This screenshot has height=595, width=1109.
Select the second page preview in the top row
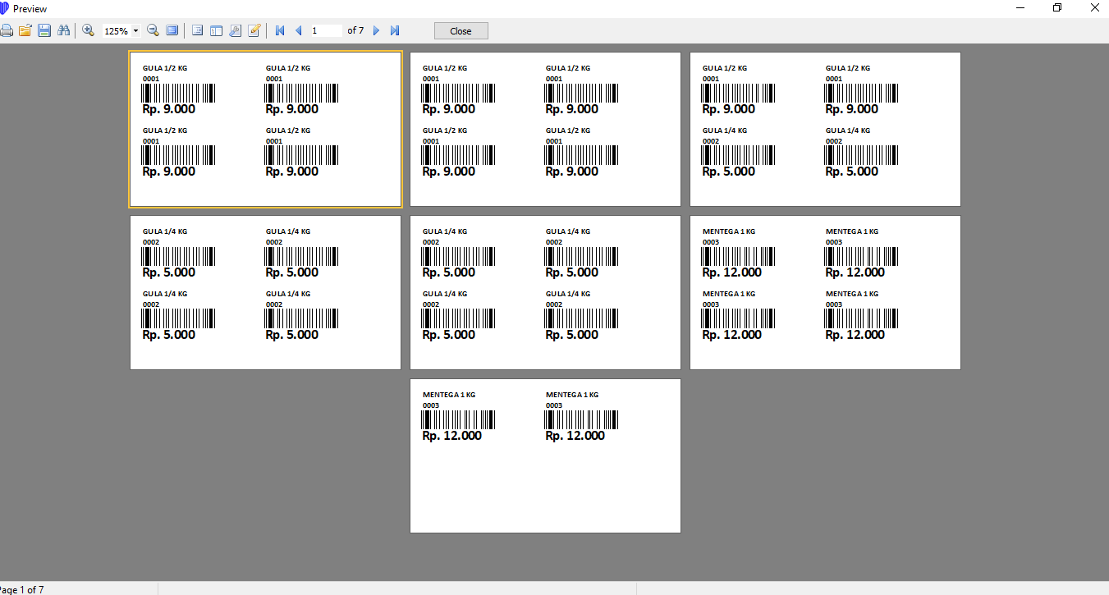click(545, 130)
